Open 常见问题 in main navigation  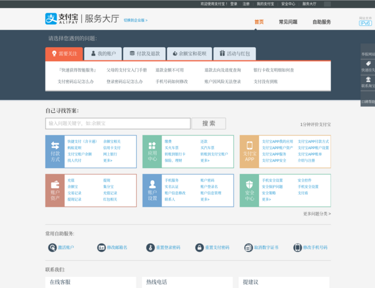point(288,22)
